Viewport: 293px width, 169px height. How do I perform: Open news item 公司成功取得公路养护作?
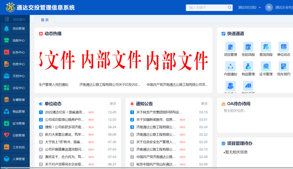65,120
